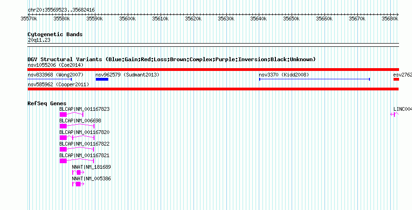Click the 35620k ruler tick label
Image resolution: width=412 pixels, height=210 pixels.
click(x=193, y=19)
